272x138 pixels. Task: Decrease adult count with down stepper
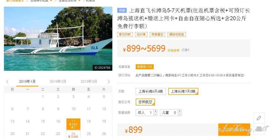155,114
